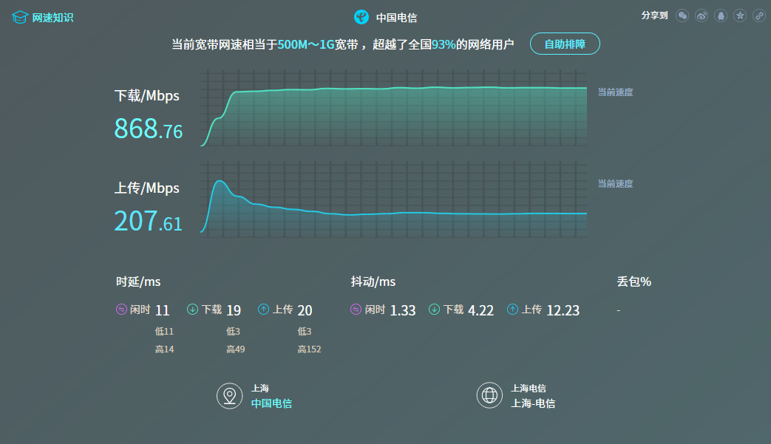Viewport: 771px width, 444px height.
Task: Click the 时延/ms heading
Action: coord(138,282)
